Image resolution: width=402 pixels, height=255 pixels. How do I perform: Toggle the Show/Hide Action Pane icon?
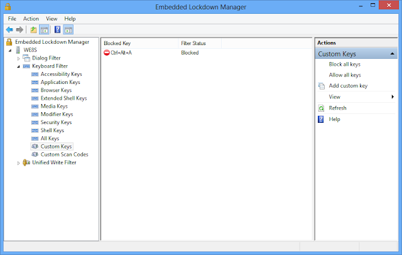pos(68,29)
